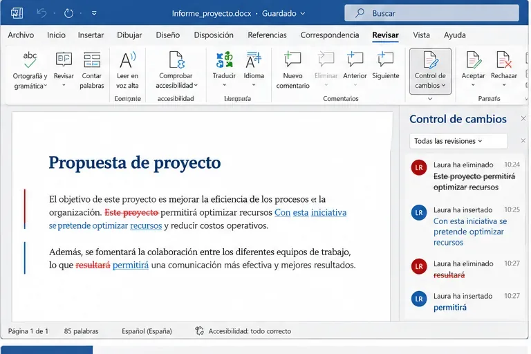Click the Word app icon in title bar
Viewport: 531px width, 354px height.
click(17, 13)
